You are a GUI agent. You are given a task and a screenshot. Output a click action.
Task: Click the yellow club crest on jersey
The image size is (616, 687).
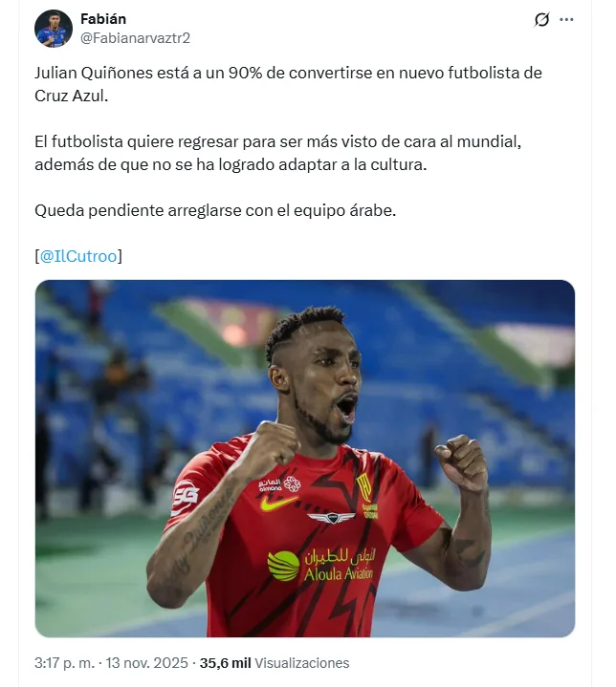pos(364,488)
